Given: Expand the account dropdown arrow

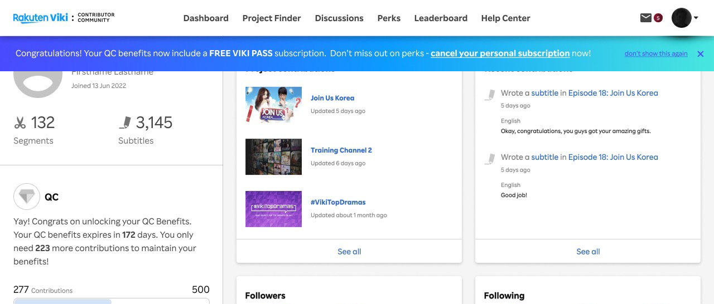Looking at the screenshot, I should (696, 18).
